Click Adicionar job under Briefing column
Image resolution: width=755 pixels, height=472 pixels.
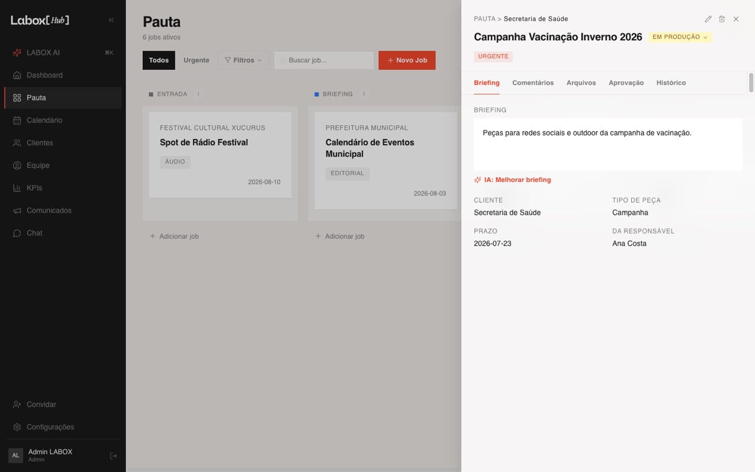click(x=340, y=237)
